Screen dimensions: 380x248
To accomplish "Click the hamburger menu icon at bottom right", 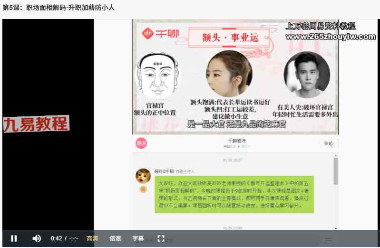I will tap(328, 240).
